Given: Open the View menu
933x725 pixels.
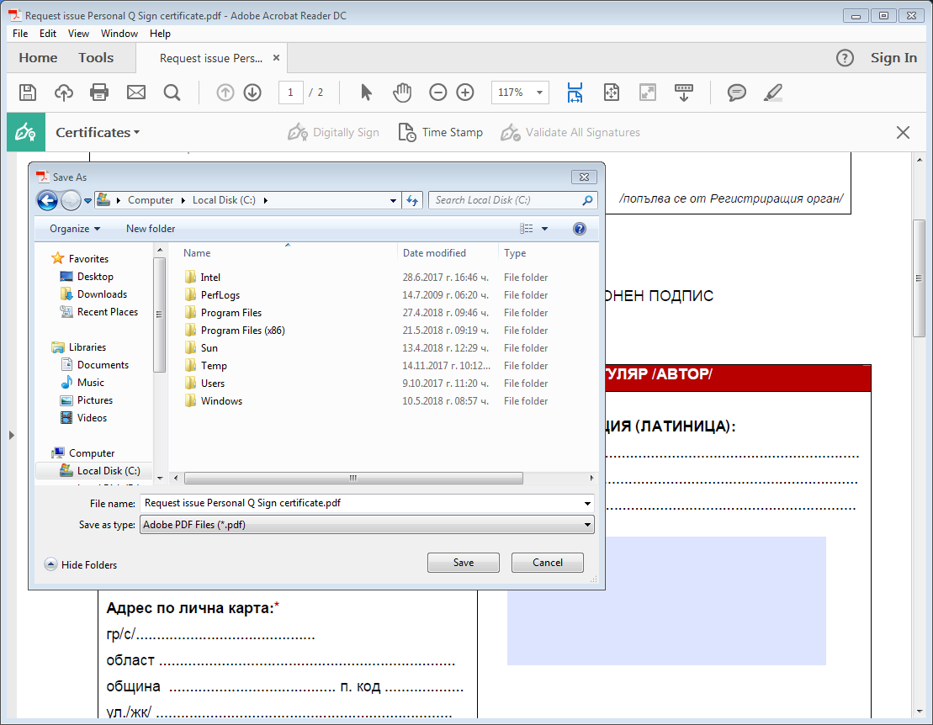Looking at the screenshot, I should click(78, 34).
